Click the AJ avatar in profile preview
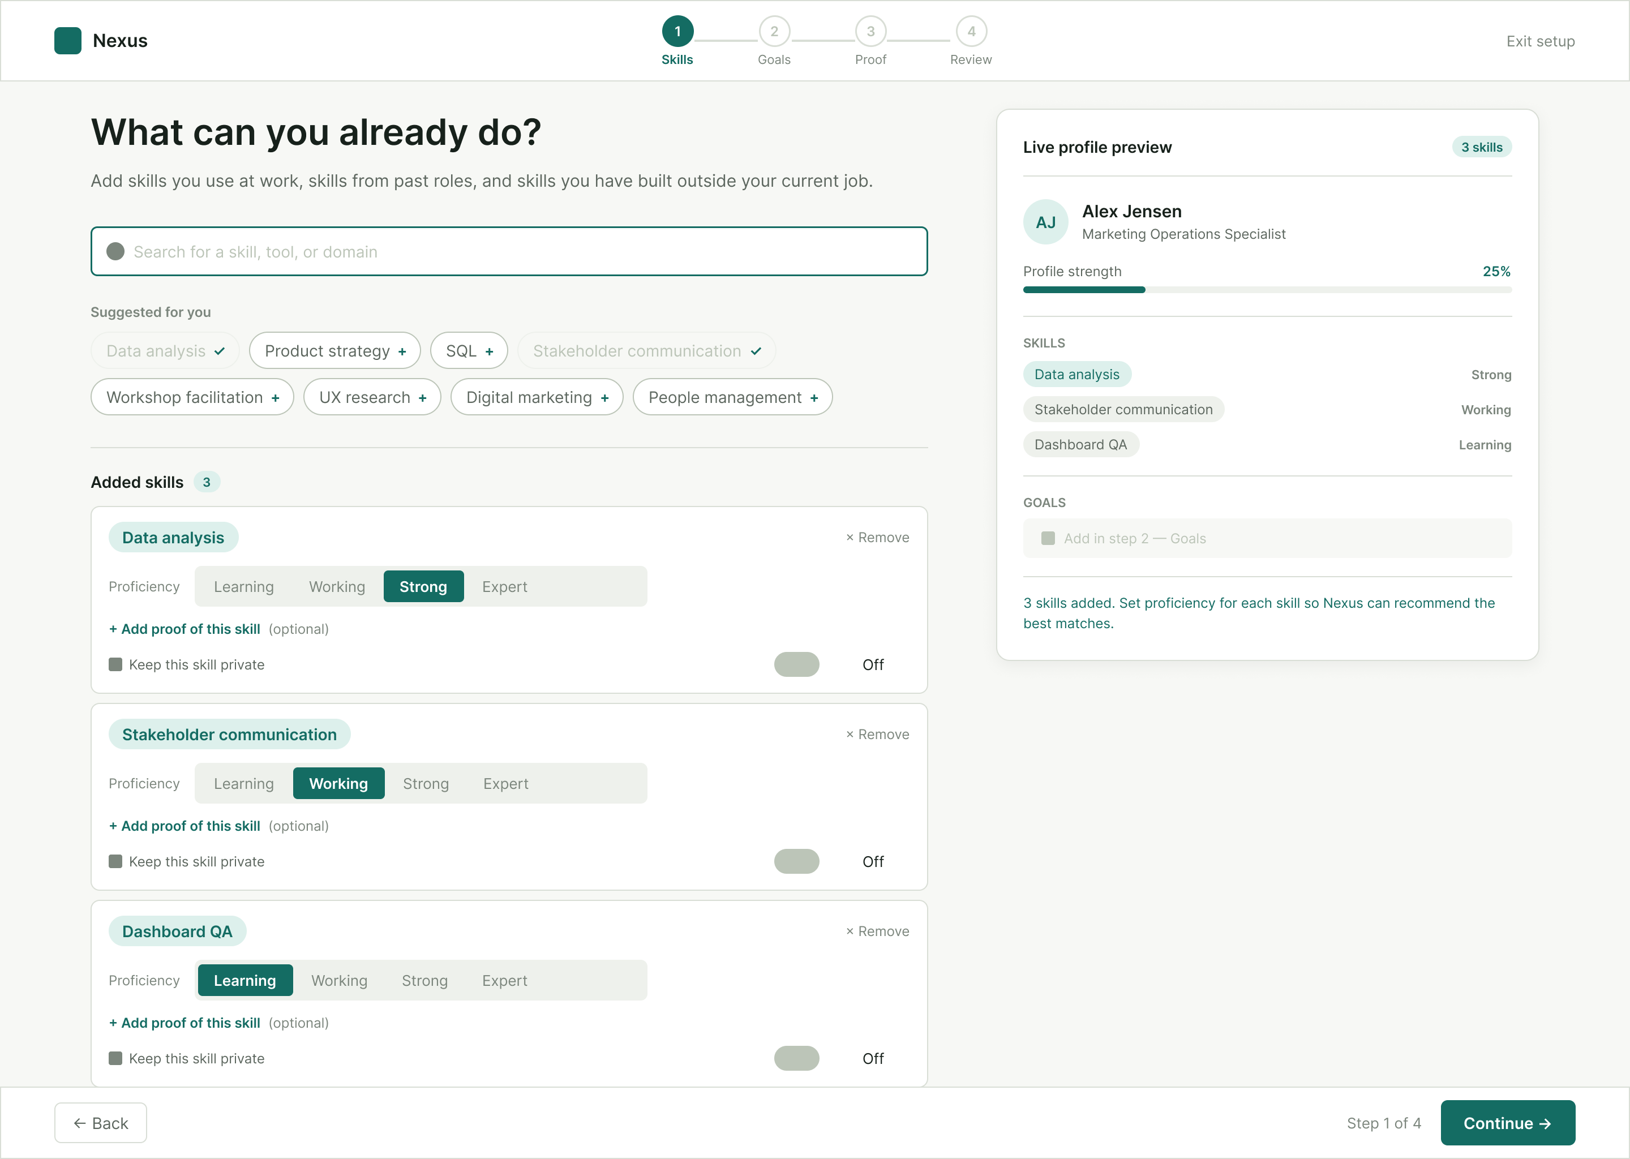Viewport: 1630px width, 1159px height. click(x=1045, y=222)
